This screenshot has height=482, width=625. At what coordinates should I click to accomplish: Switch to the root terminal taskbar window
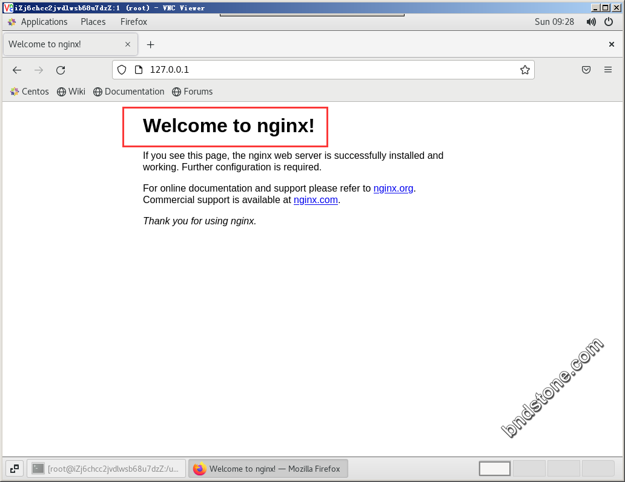106,469
